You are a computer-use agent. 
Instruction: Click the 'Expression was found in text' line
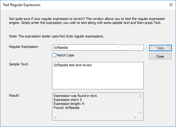pyautogui.click(x=76, y=96)
